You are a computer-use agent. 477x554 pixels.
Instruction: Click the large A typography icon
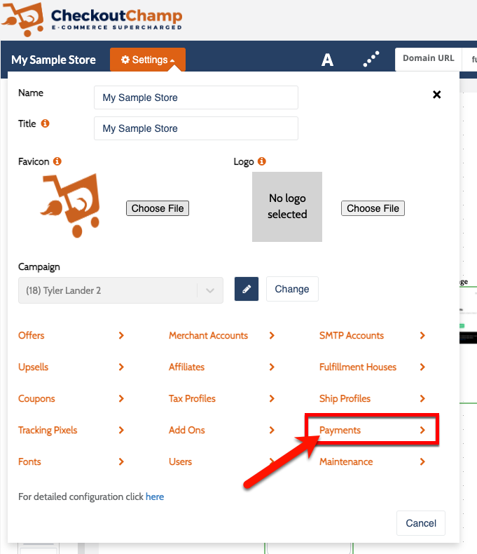pos(327,60)
